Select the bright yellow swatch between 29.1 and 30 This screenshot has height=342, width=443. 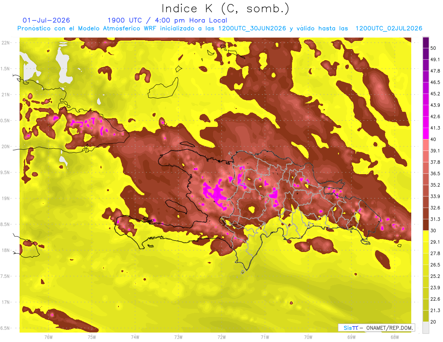(426, 236)
